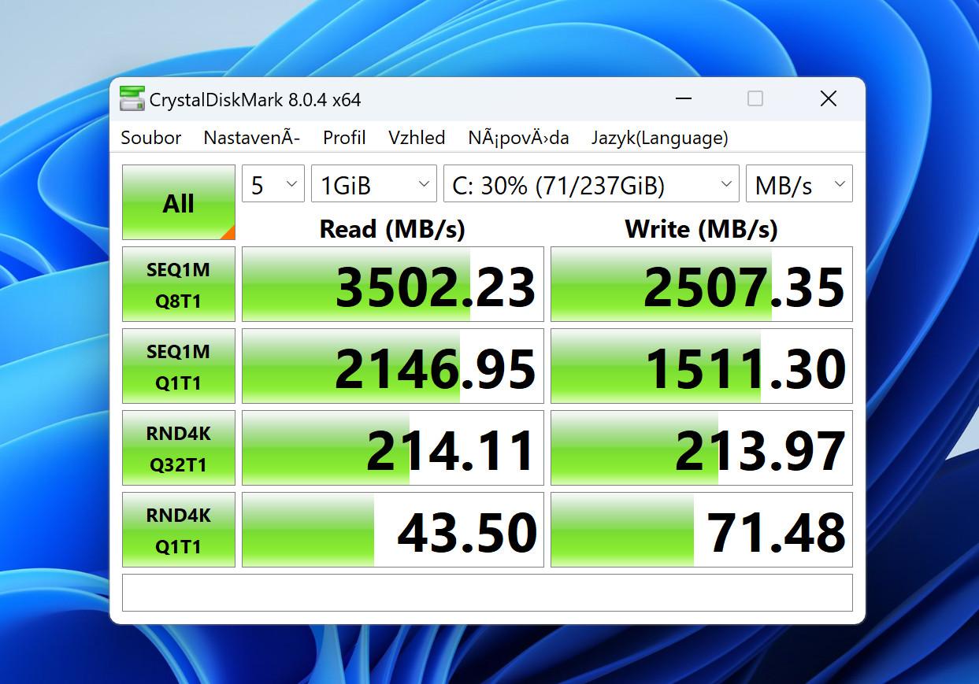The image size is (979, 684).
Task: Click the 1511.30 write result
Action: click(702, 366)
